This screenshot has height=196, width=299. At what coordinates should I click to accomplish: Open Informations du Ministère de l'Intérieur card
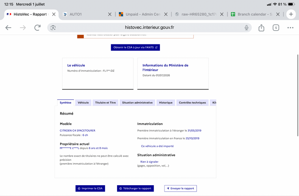[x=173, y=74]
